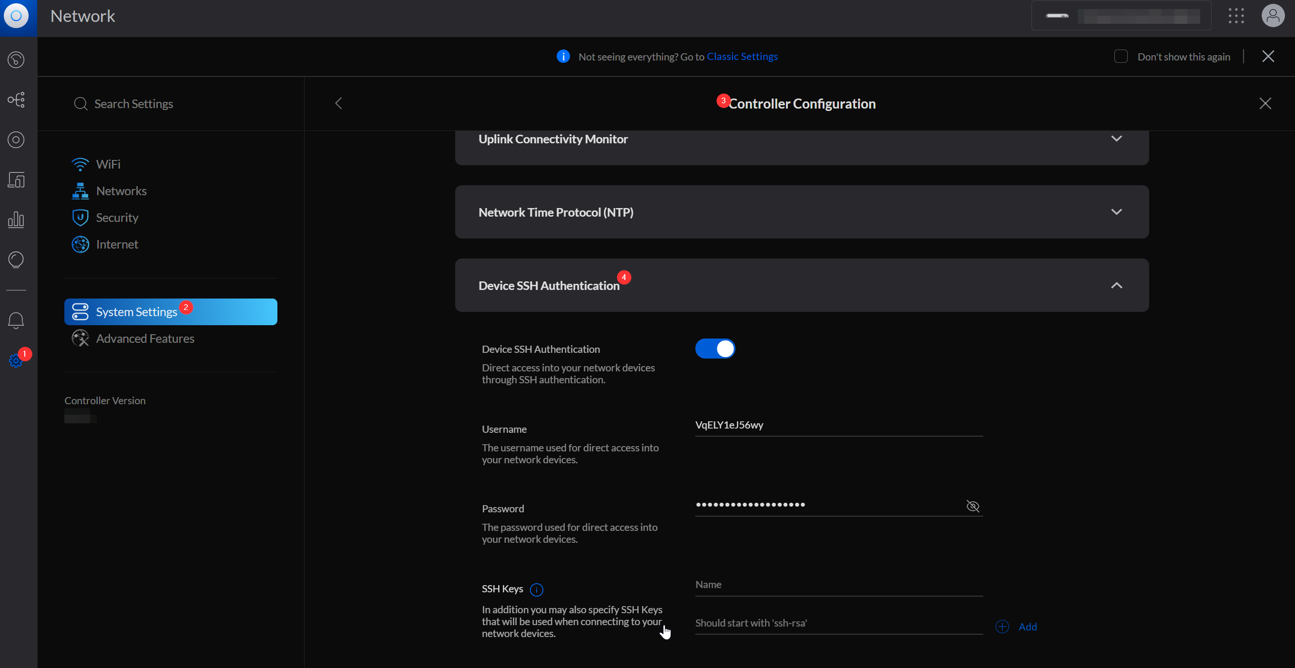Screen dimensions: 1295x668
Task: Click Add to add SSH key
Action: [x=1027, y=626]
